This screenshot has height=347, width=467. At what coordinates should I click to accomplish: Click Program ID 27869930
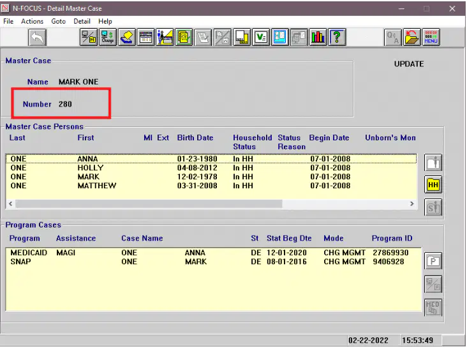[390, 253]
